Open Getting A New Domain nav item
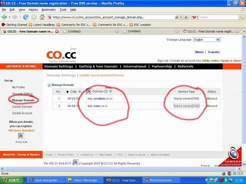246x184 pixels. click(98, 66)
